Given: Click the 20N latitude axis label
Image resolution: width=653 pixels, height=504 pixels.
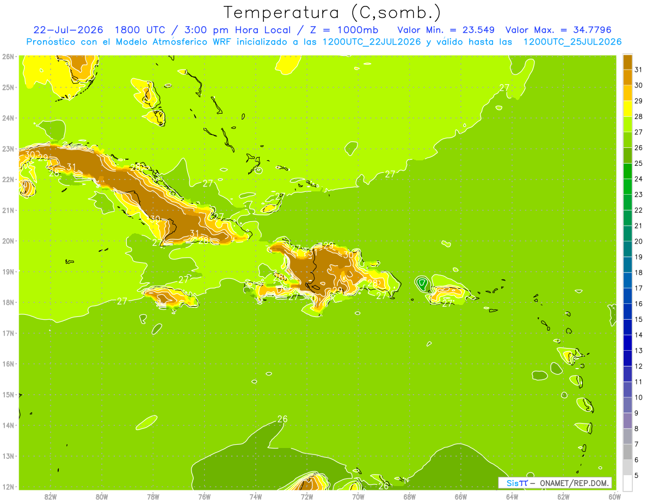Looking at the screenshot, I should pos(8,241).
